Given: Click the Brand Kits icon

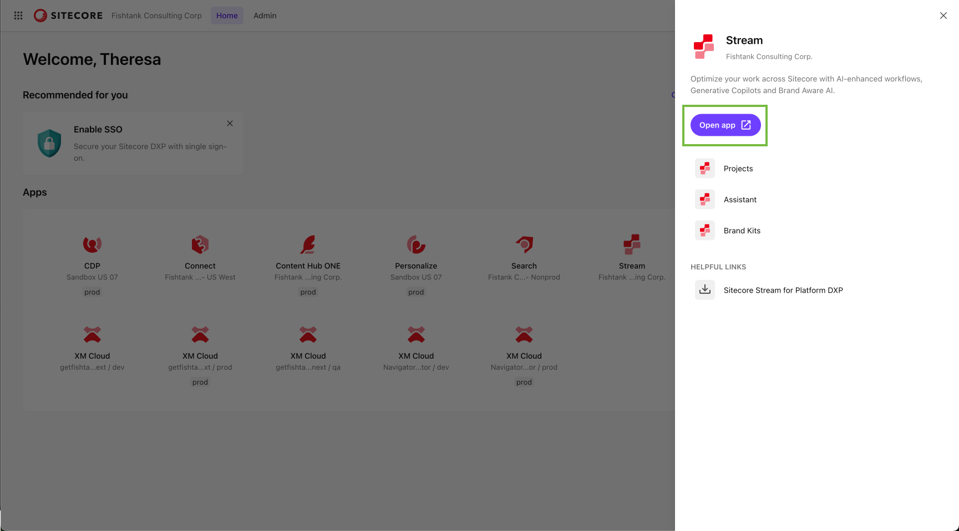Looking at the screenshot, I should click(705, 231).
